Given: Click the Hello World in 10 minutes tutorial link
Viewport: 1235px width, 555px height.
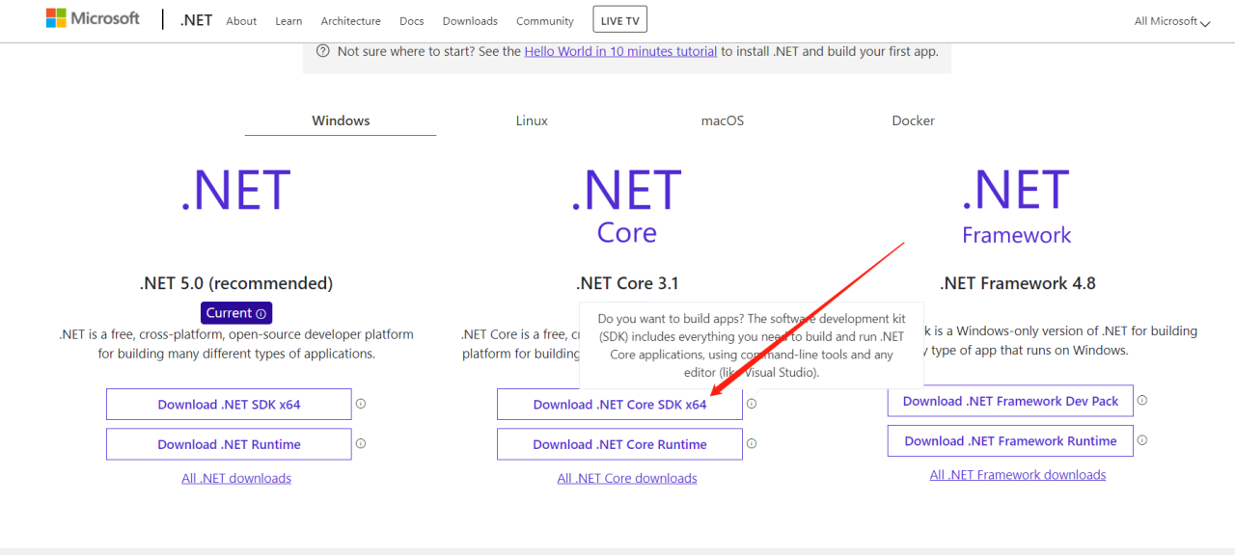Looking at the screenshot, I should point(620,50).
